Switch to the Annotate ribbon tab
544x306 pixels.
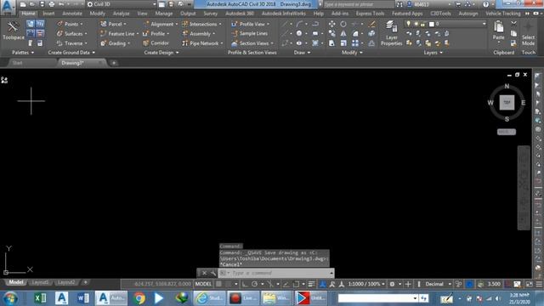tap(72, 14)
